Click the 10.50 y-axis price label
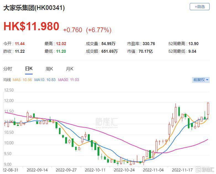This screenshot has height=174, width=216. pos(9,132)
